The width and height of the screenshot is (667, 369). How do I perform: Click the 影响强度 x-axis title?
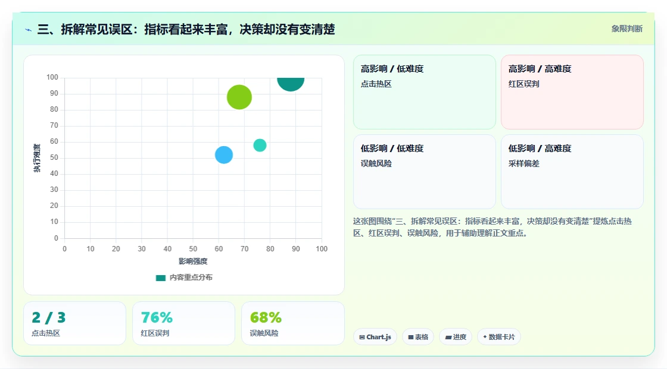pyautogui.click(x=193, y=261)
